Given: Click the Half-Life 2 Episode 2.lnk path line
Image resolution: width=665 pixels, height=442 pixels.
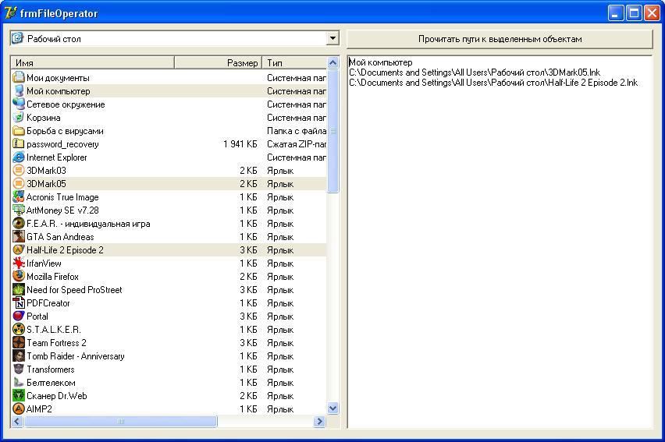Looking at the screenshot, I should click(493, 83).
